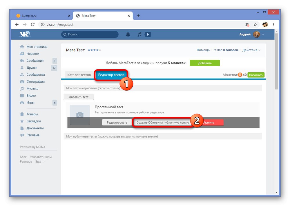Screen dimensions: 290x206
Task: Click the Друзья person icon
Action: tap(22, 68)
